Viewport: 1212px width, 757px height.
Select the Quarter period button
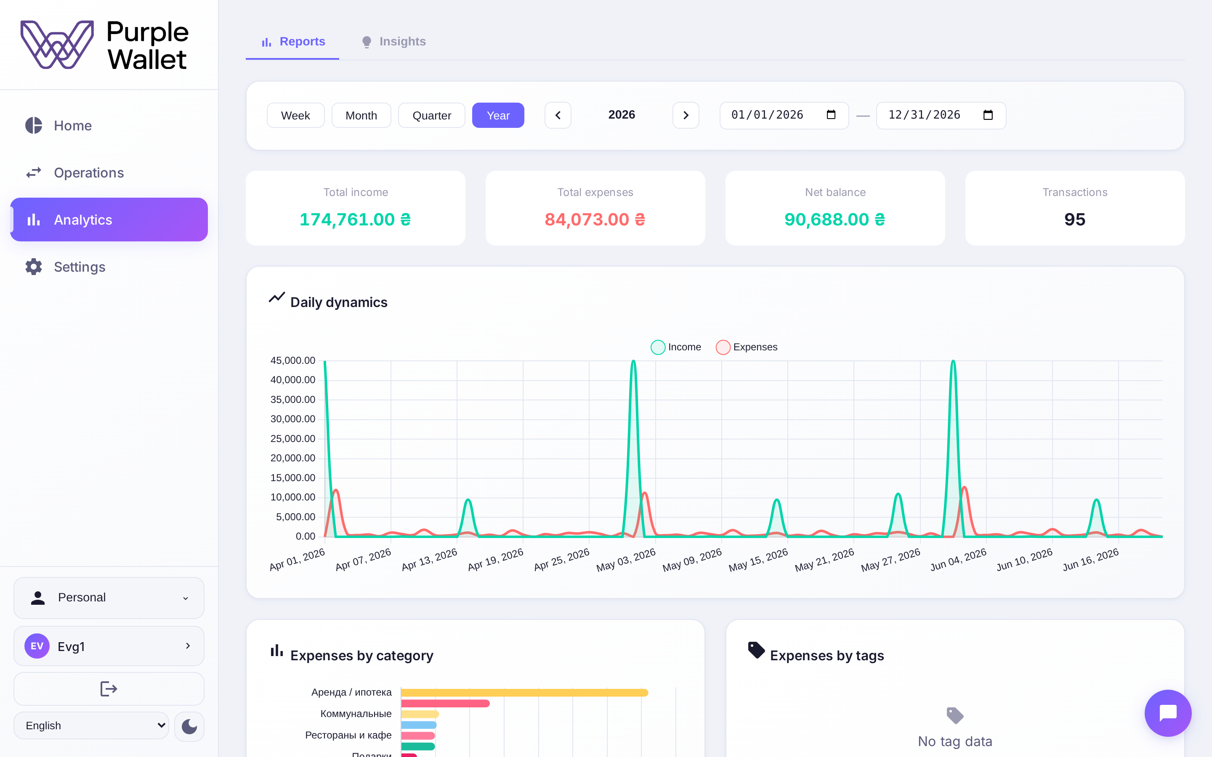[x=432, y=115]
